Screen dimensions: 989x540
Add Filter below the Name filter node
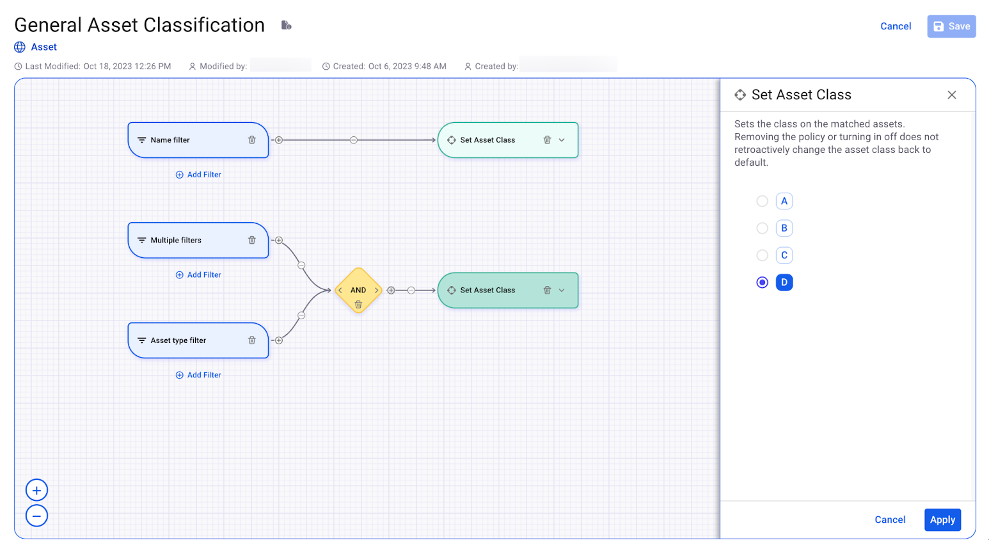[x=198, y=174]
